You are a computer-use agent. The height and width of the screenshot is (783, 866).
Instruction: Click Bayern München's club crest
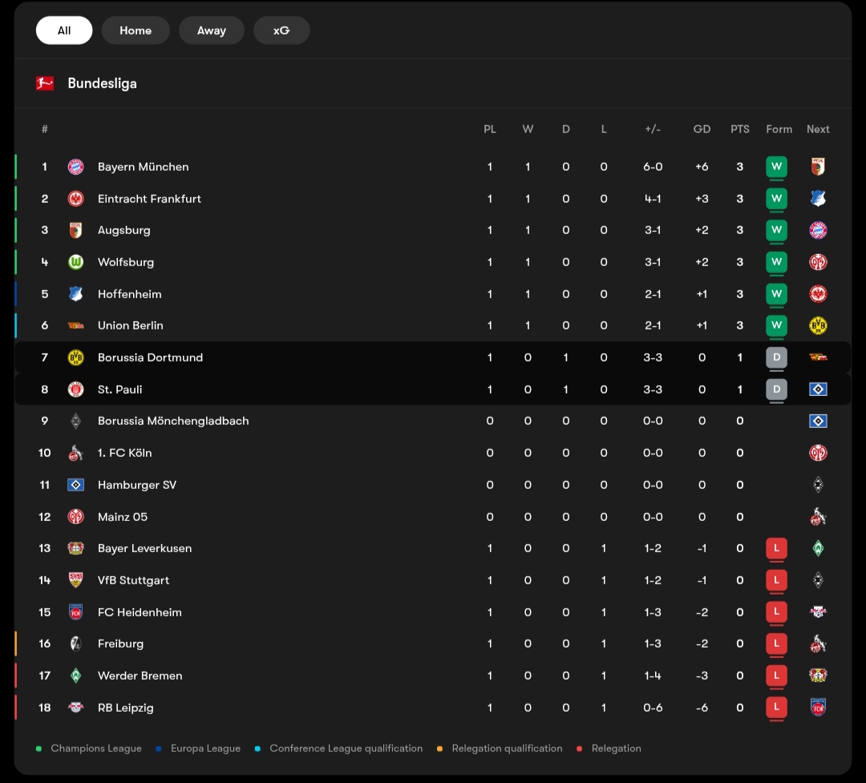(x=75, y=167)
